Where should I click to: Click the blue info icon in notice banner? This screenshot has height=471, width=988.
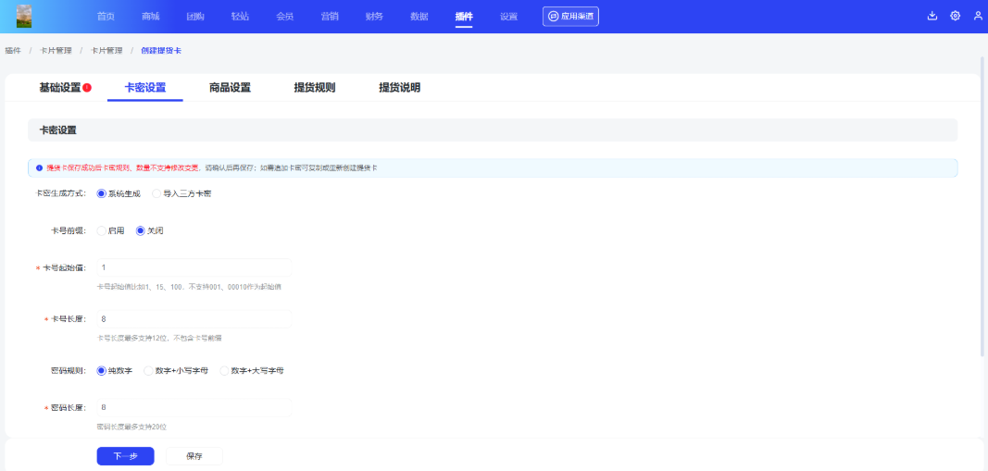(x=39, y=167)
